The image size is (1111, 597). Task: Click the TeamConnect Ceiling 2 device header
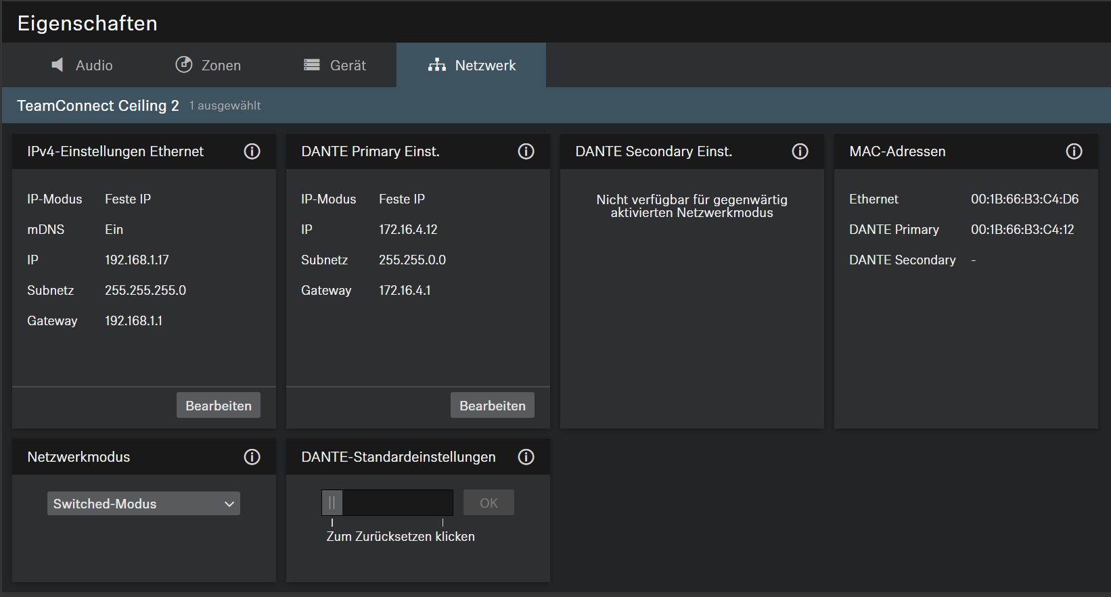tap(98, 105)
